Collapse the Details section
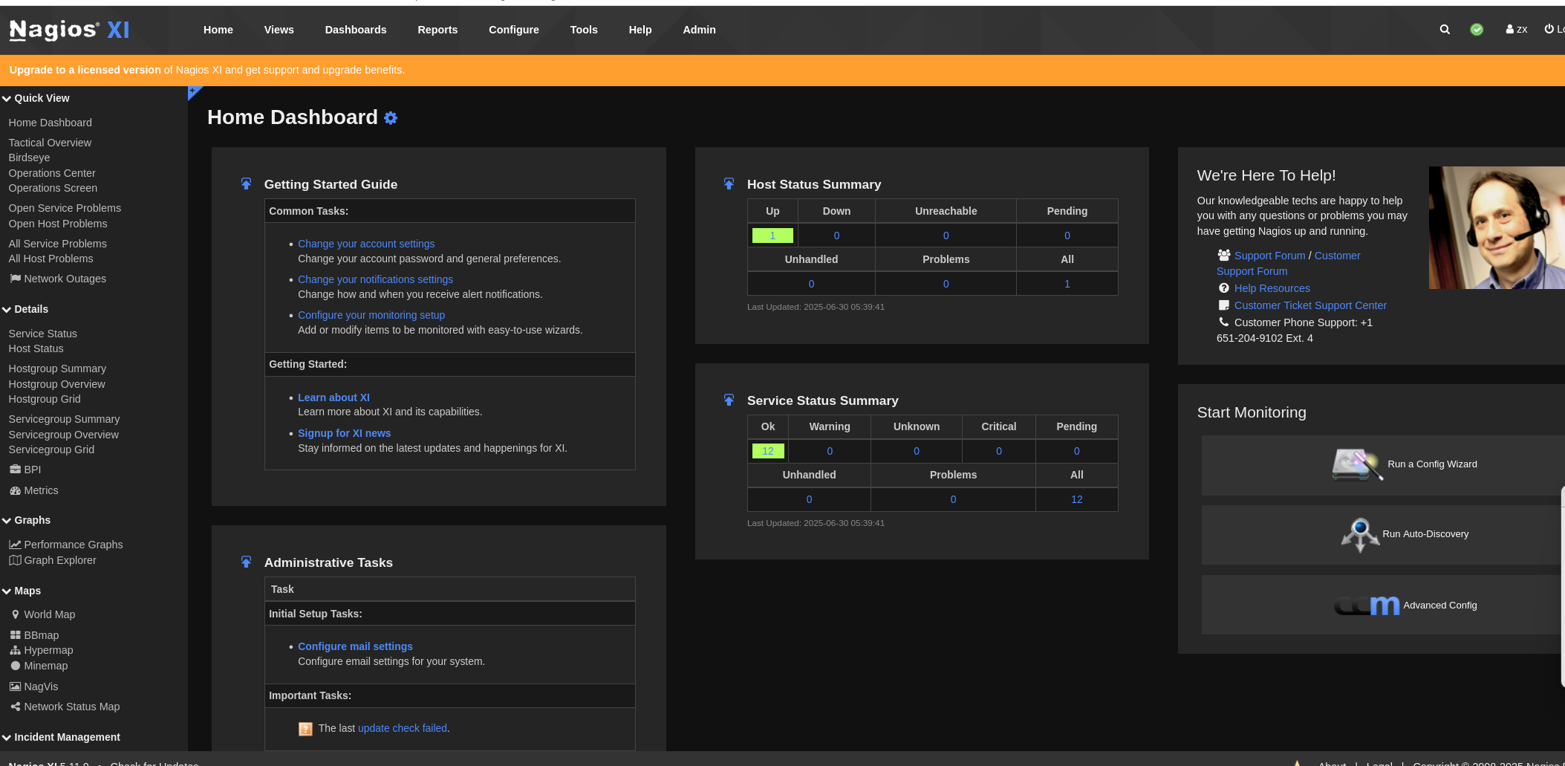This screenshot has width=1565, height=766. tap(25, 309)
